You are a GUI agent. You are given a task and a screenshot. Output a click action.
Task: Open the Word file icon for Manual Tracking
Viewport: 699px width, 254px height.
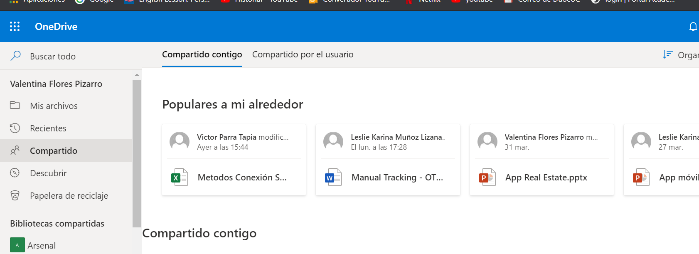click(333, 178)
